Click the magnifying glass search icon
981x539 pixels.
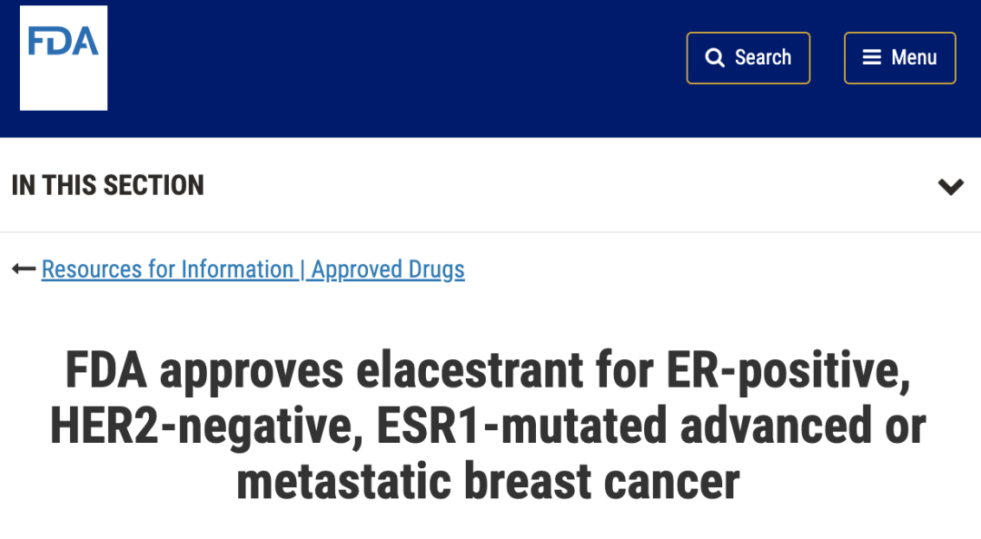tap(716, 58)
